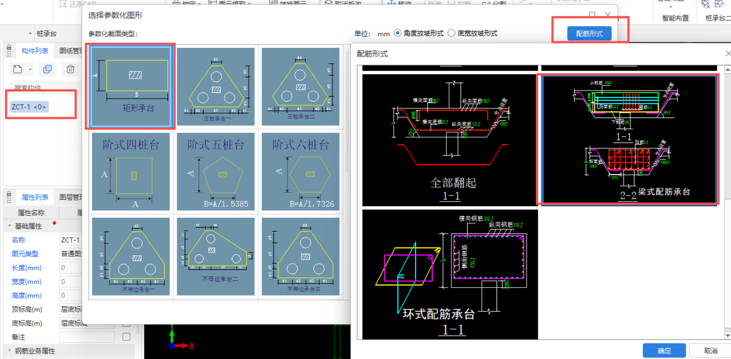Screen dimensions: 731x359
Task: Click the 属性名称 column header
Action: [x=31, y=213]
